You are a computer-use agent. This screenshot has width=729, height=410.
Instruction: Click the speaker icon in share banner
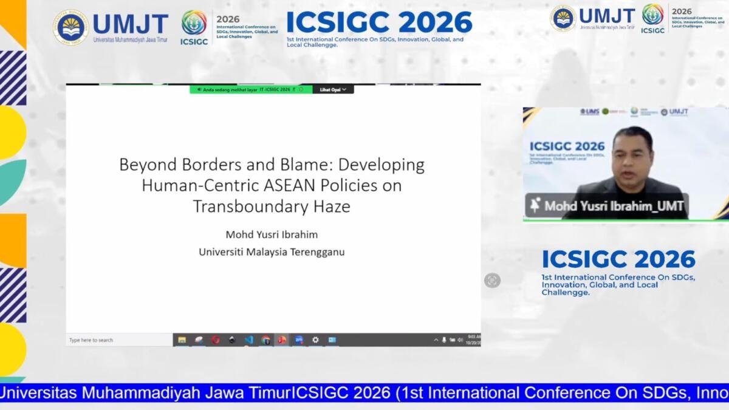click(x=199, y=89)
